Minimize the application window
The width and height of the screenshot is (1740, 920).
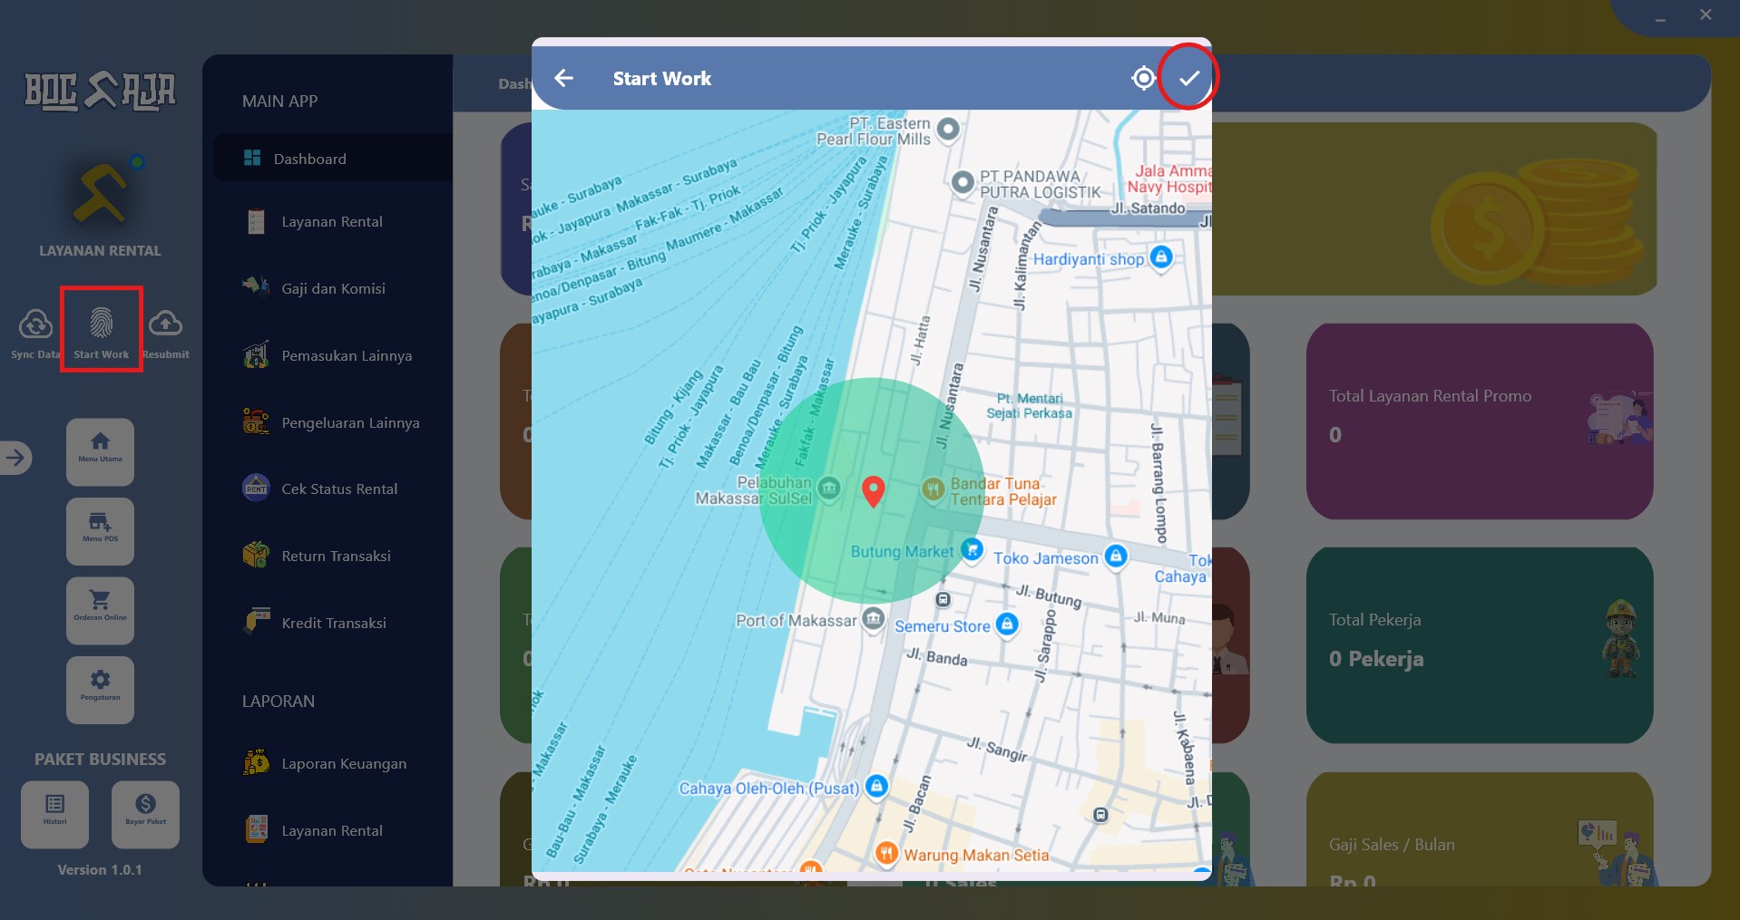1660,17
